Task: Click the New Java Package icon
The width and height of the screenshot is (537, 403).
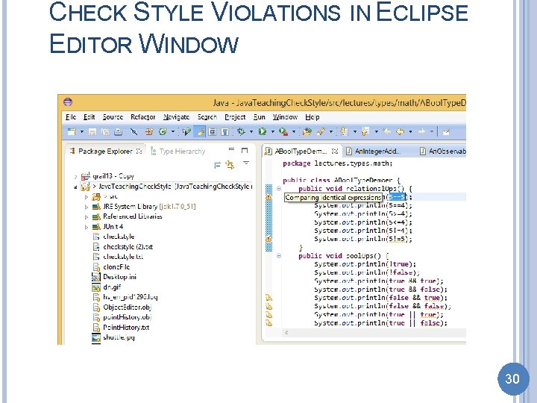Action: 149,132
